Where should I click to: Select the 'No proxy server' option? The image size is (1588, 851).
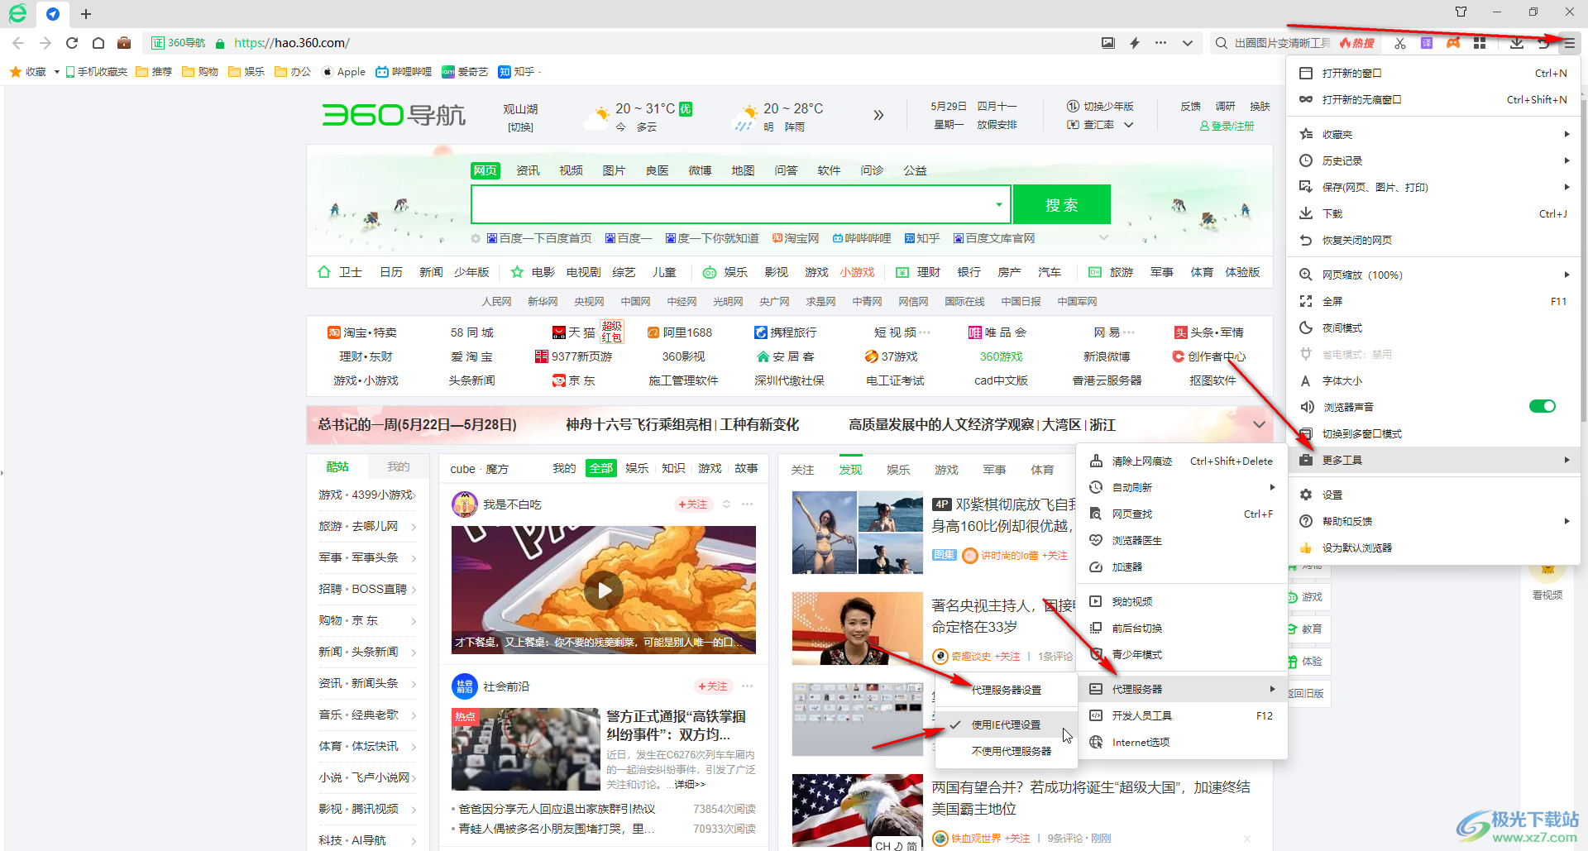point(1006,751)
